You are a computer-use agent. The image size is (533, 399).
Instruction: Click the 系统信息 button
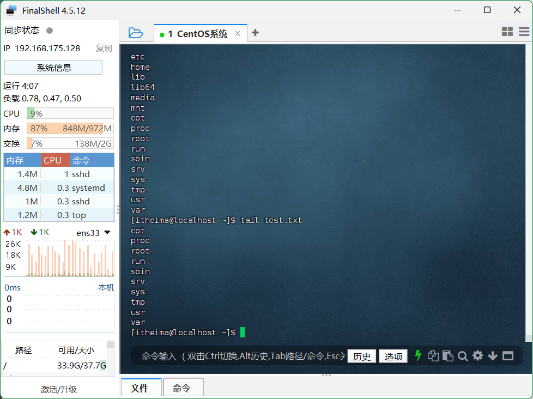coord(53,67)
